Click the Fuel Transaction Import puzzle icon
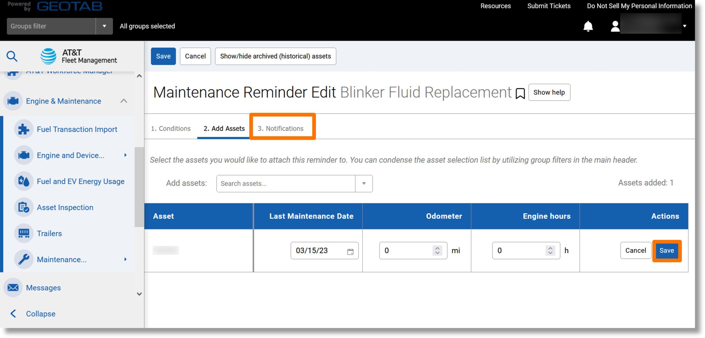Screen dimensions: 705x338 (24, 129)
